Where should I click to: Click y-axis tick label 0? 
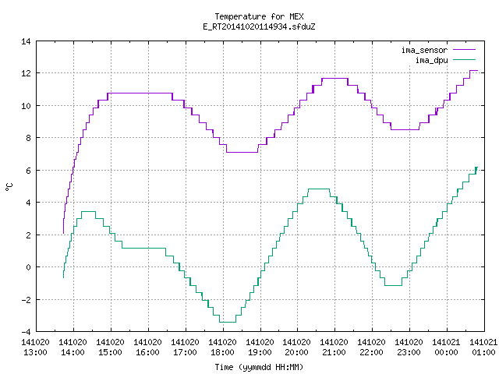click(29, 267)
